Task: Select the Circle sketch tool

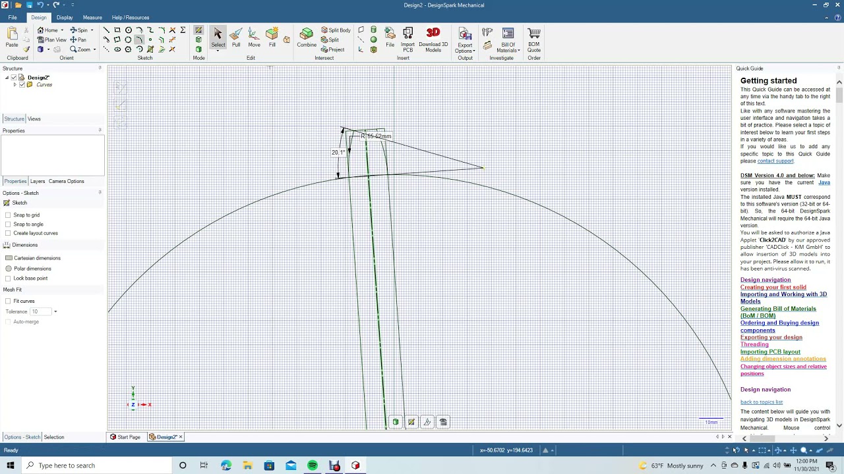Action: tap(129, 30)
